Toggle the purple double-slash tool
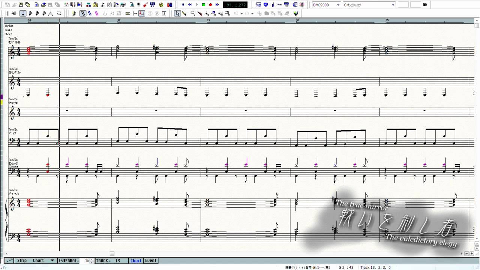The width and height of the screenshot is (480, 270). click(97, 13)
